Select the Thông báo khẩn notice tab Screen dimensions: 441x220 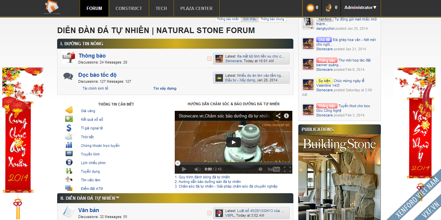click(x=228, y=19)
